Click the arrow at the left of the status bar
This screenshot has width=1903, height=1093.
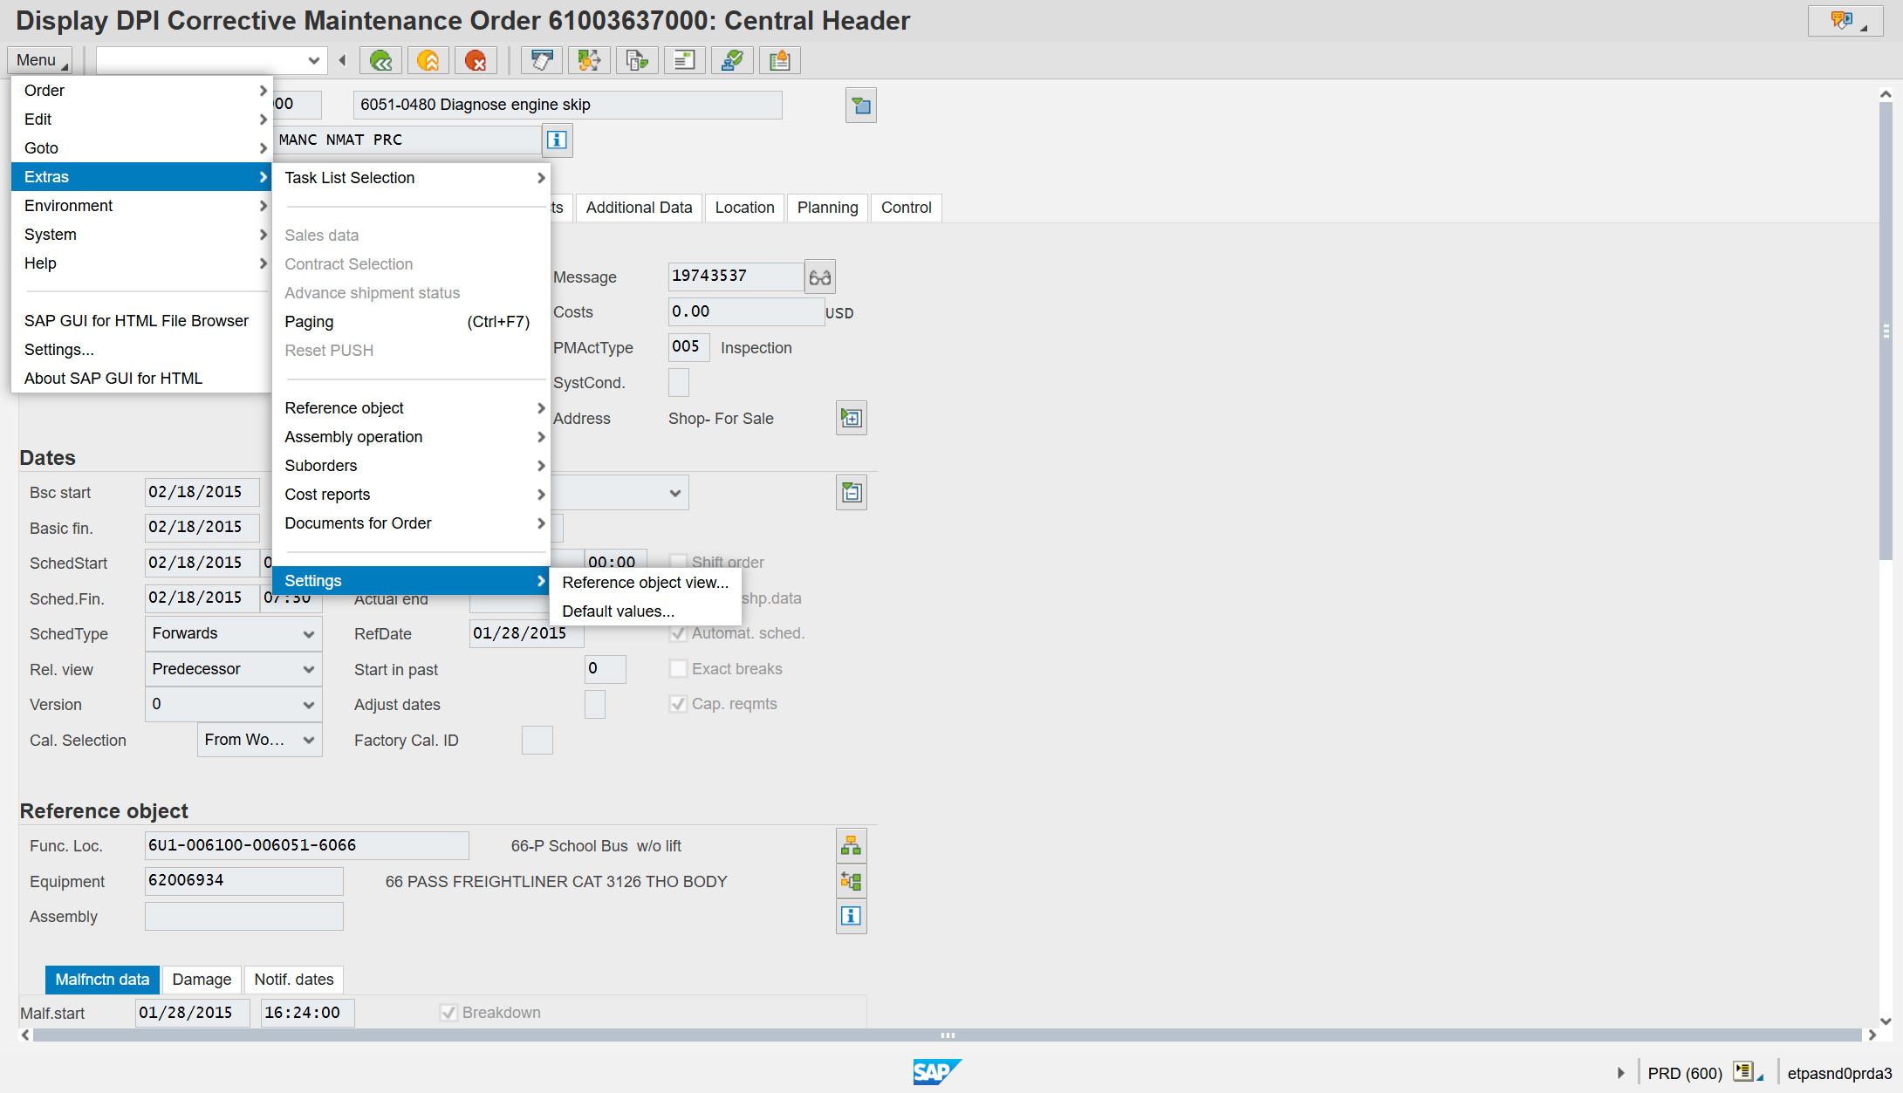pyautogui.click(x=1621, y=1073)
